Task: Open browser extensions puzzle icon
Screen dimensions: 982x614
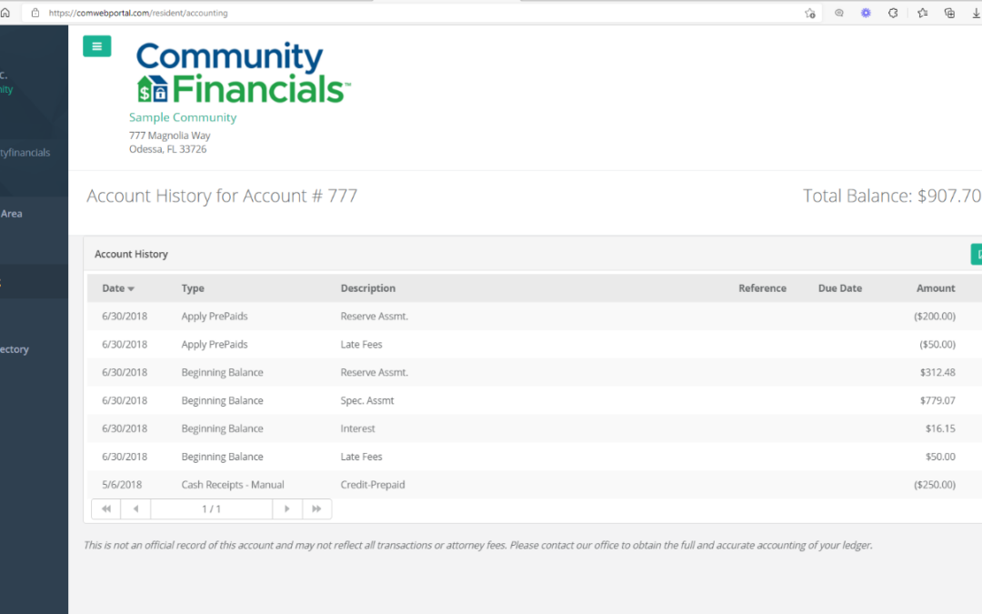Action: (x=893, y=14)
